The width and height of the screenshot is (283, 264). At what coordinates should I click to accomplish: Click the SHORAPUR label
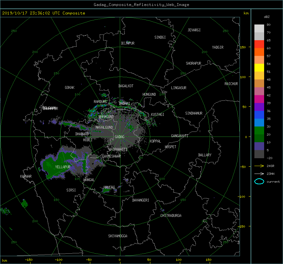[x=193, y=63]
